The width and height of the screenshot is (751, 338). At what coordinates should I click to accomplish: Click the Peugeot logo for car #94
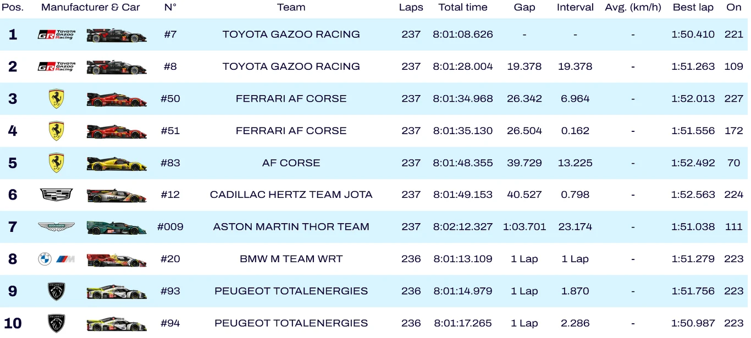click(56, 323)
